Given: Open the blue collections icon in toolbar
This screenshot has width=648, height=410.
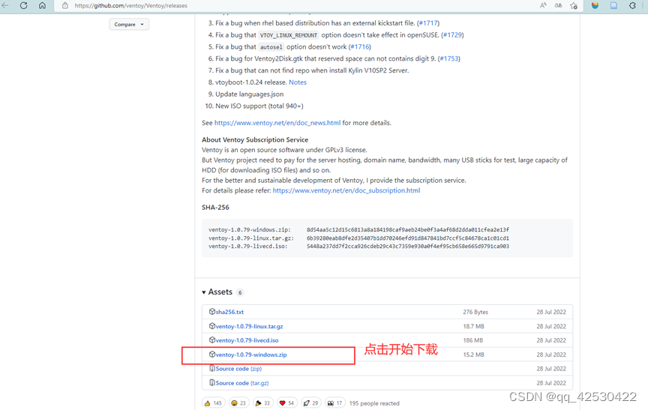Looking at the screenshot, I should (613, 5).
